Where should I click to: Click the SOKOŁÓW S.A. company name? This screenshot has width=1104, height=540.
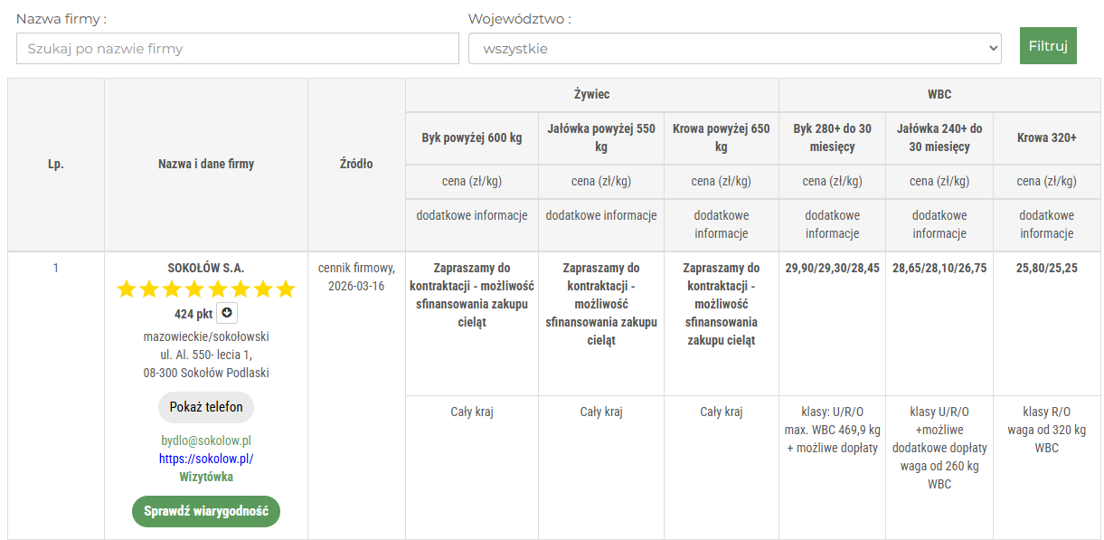(206, 268)
